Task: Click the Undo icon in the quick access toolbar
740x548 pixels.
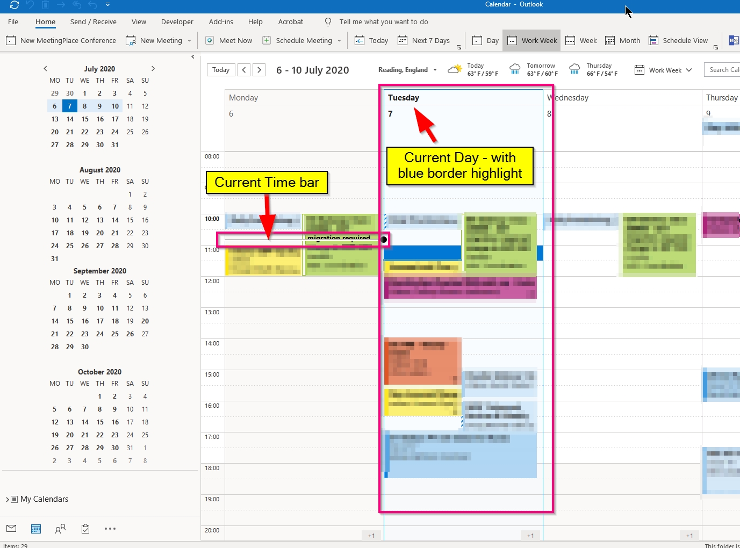Action: [30, 5]
